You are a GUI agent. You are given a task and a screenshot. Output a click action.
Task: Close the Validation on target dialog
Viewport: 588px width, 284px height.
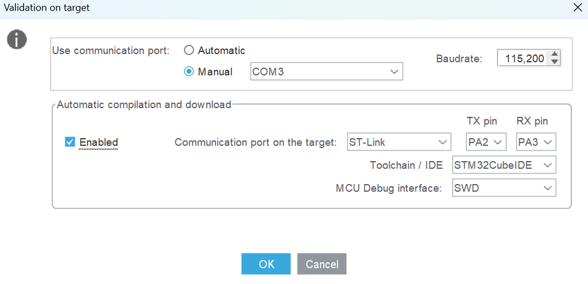click(577, 8)
